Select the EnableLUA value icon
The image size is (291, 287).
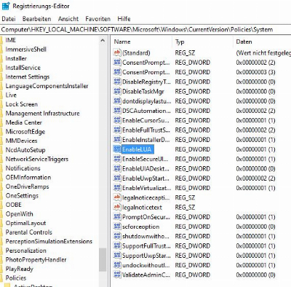(117, 149)
